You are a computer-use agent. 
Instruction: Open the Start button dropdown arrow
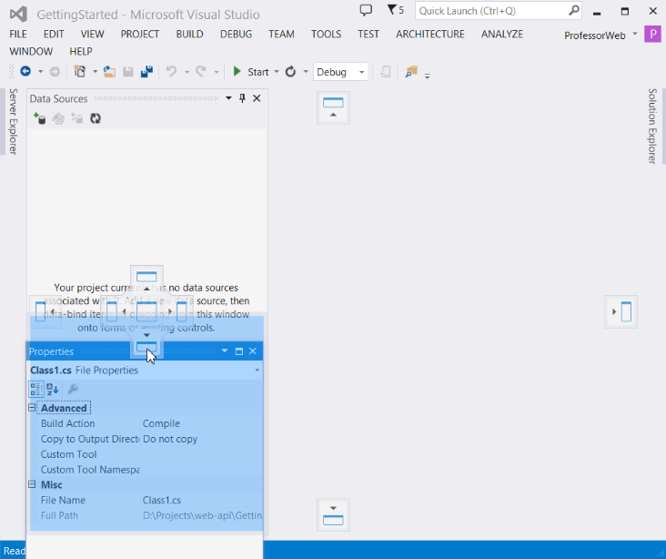[277, 72]
